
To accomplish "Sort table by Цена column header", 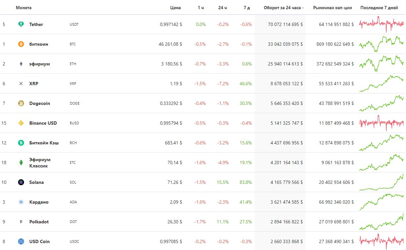I will click(x=175, y=8).
